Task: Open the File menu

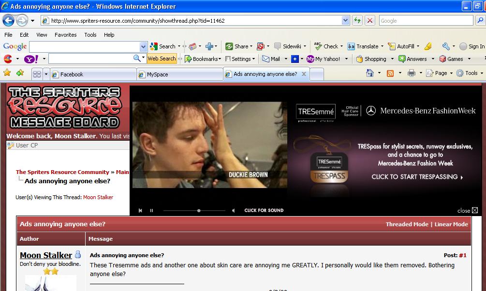Action: pyautogui.click(x=8, y=35)
